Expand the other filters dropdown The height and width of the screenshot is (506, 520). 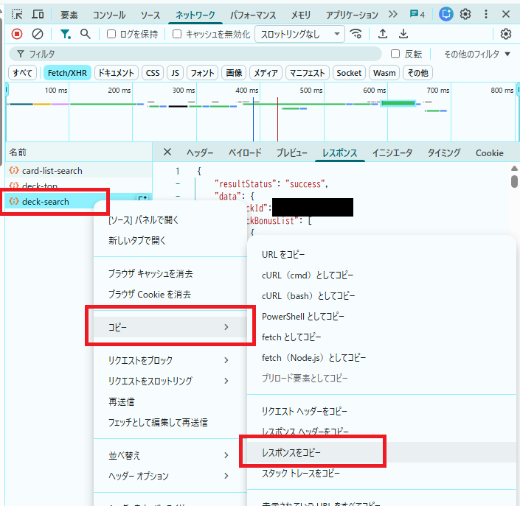[477, 54]
